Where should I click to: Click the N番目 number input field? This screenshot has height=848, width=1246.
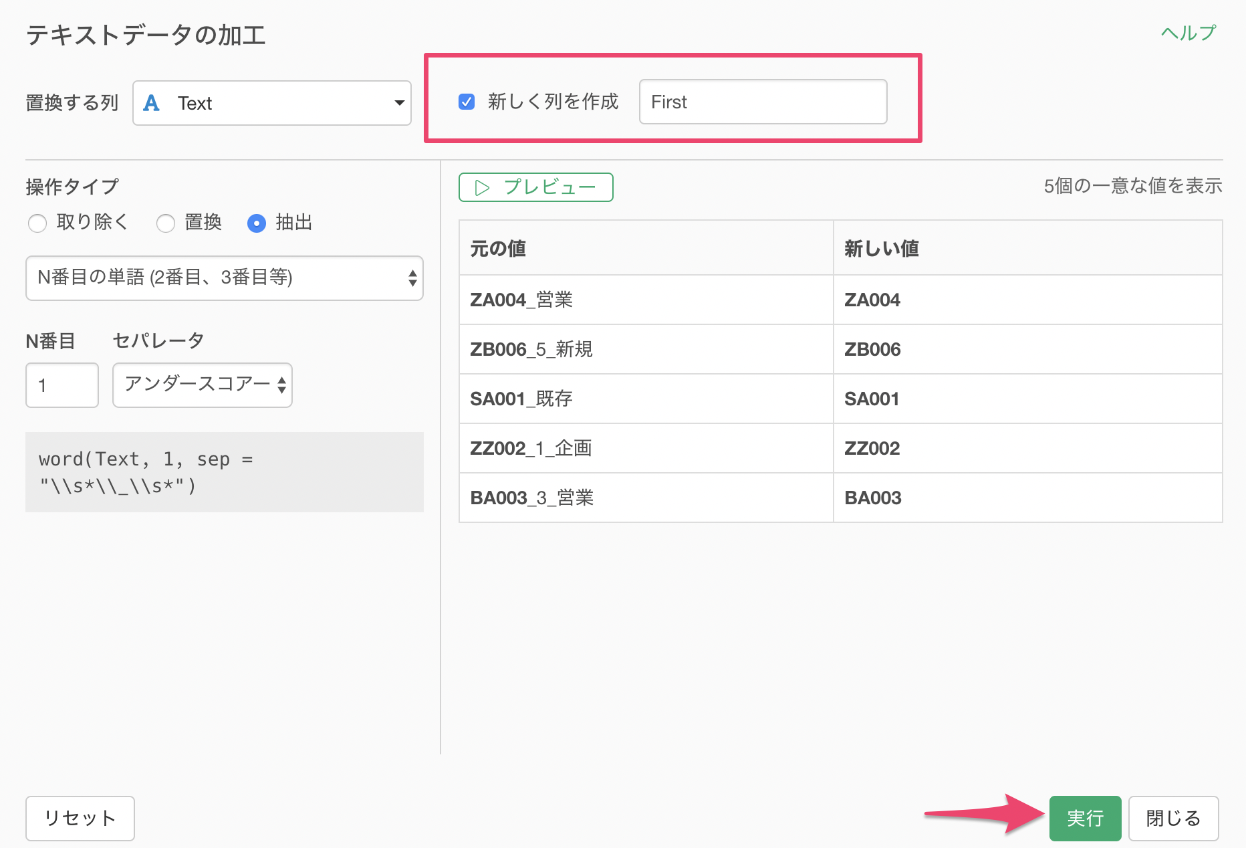click(x=62, y=385)
